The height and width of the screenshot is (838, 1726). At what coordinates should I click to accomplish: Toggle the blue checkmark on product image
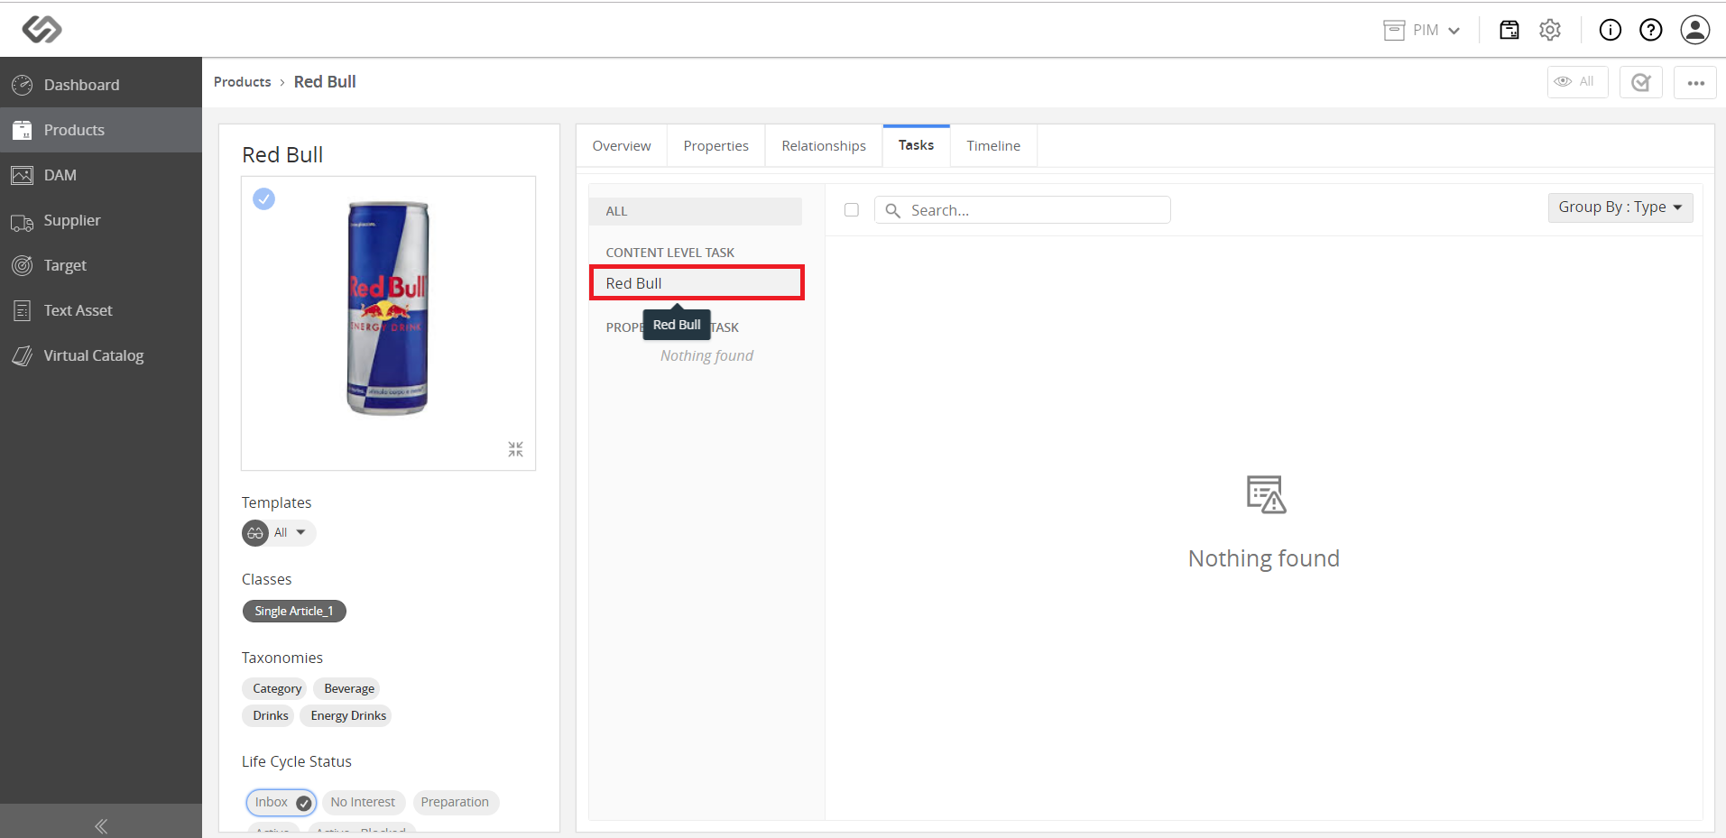pos(263,198)
